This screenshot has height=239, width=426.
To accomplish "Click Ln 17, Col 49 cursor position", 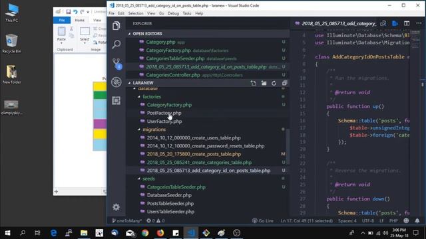I will (306, 220).
